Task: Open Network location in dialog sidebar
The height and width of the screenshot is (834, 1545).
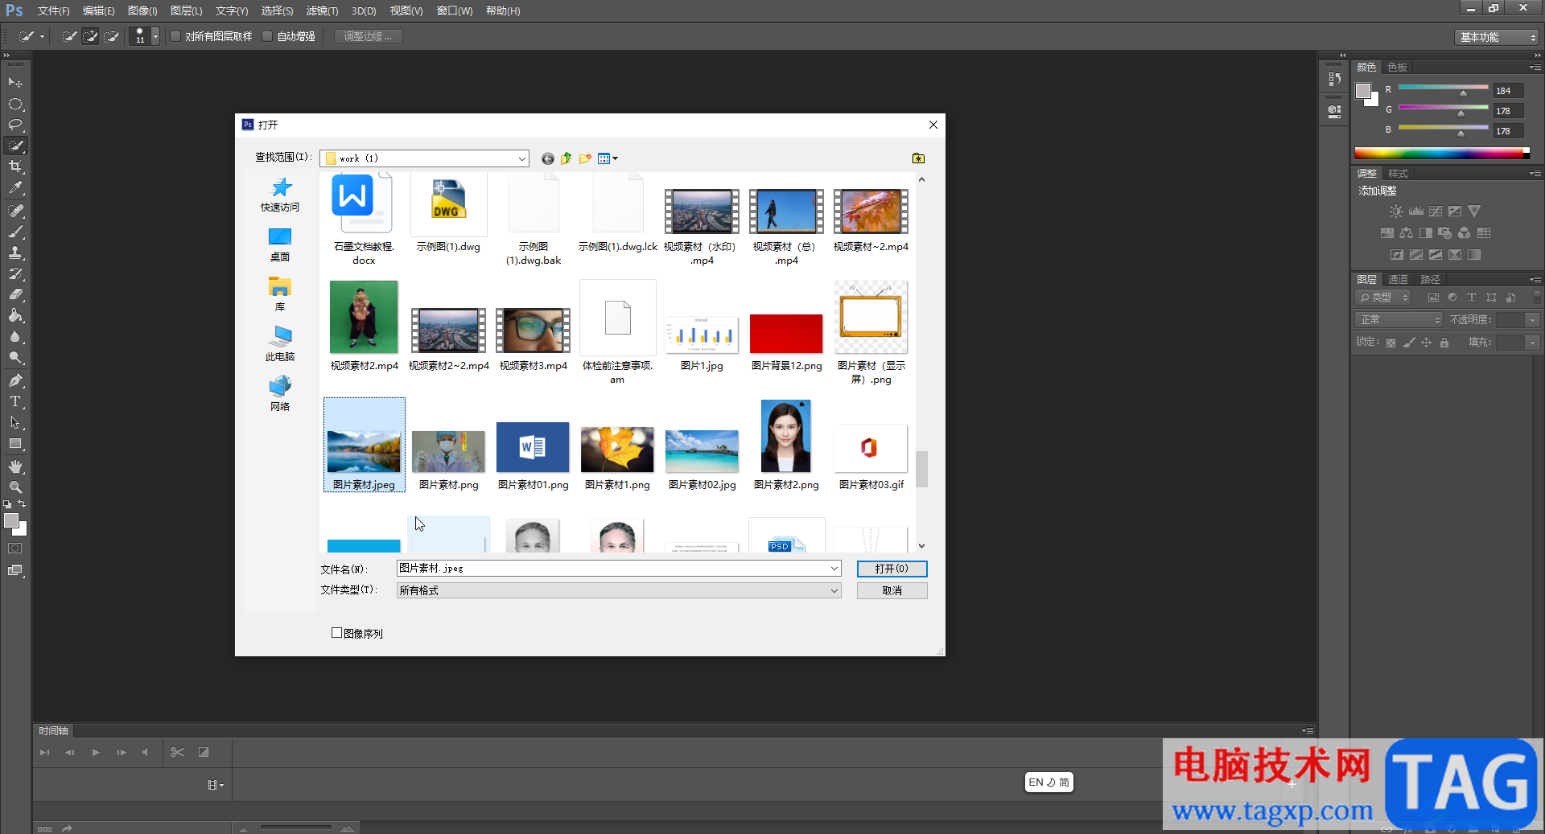Action: pyautogui.click(x=280, y=394)
